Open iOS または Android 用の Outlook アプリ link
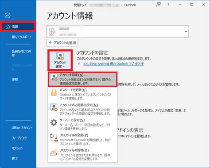210x168 pixels. point(113,64)
